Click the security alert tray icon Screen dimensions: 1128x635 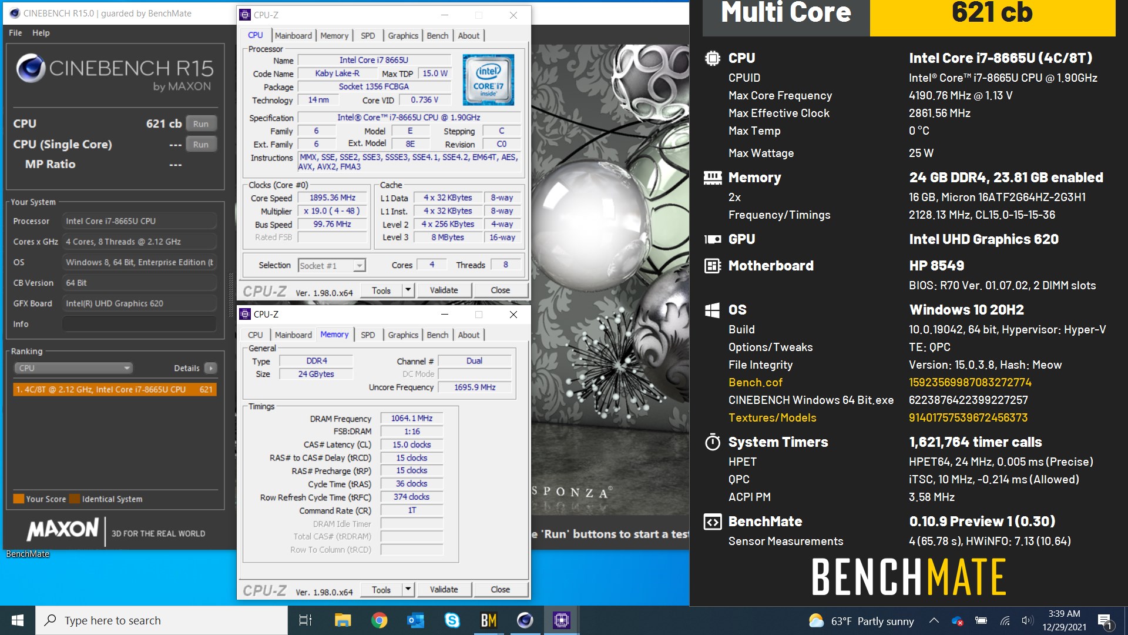[x=957, y=621]
